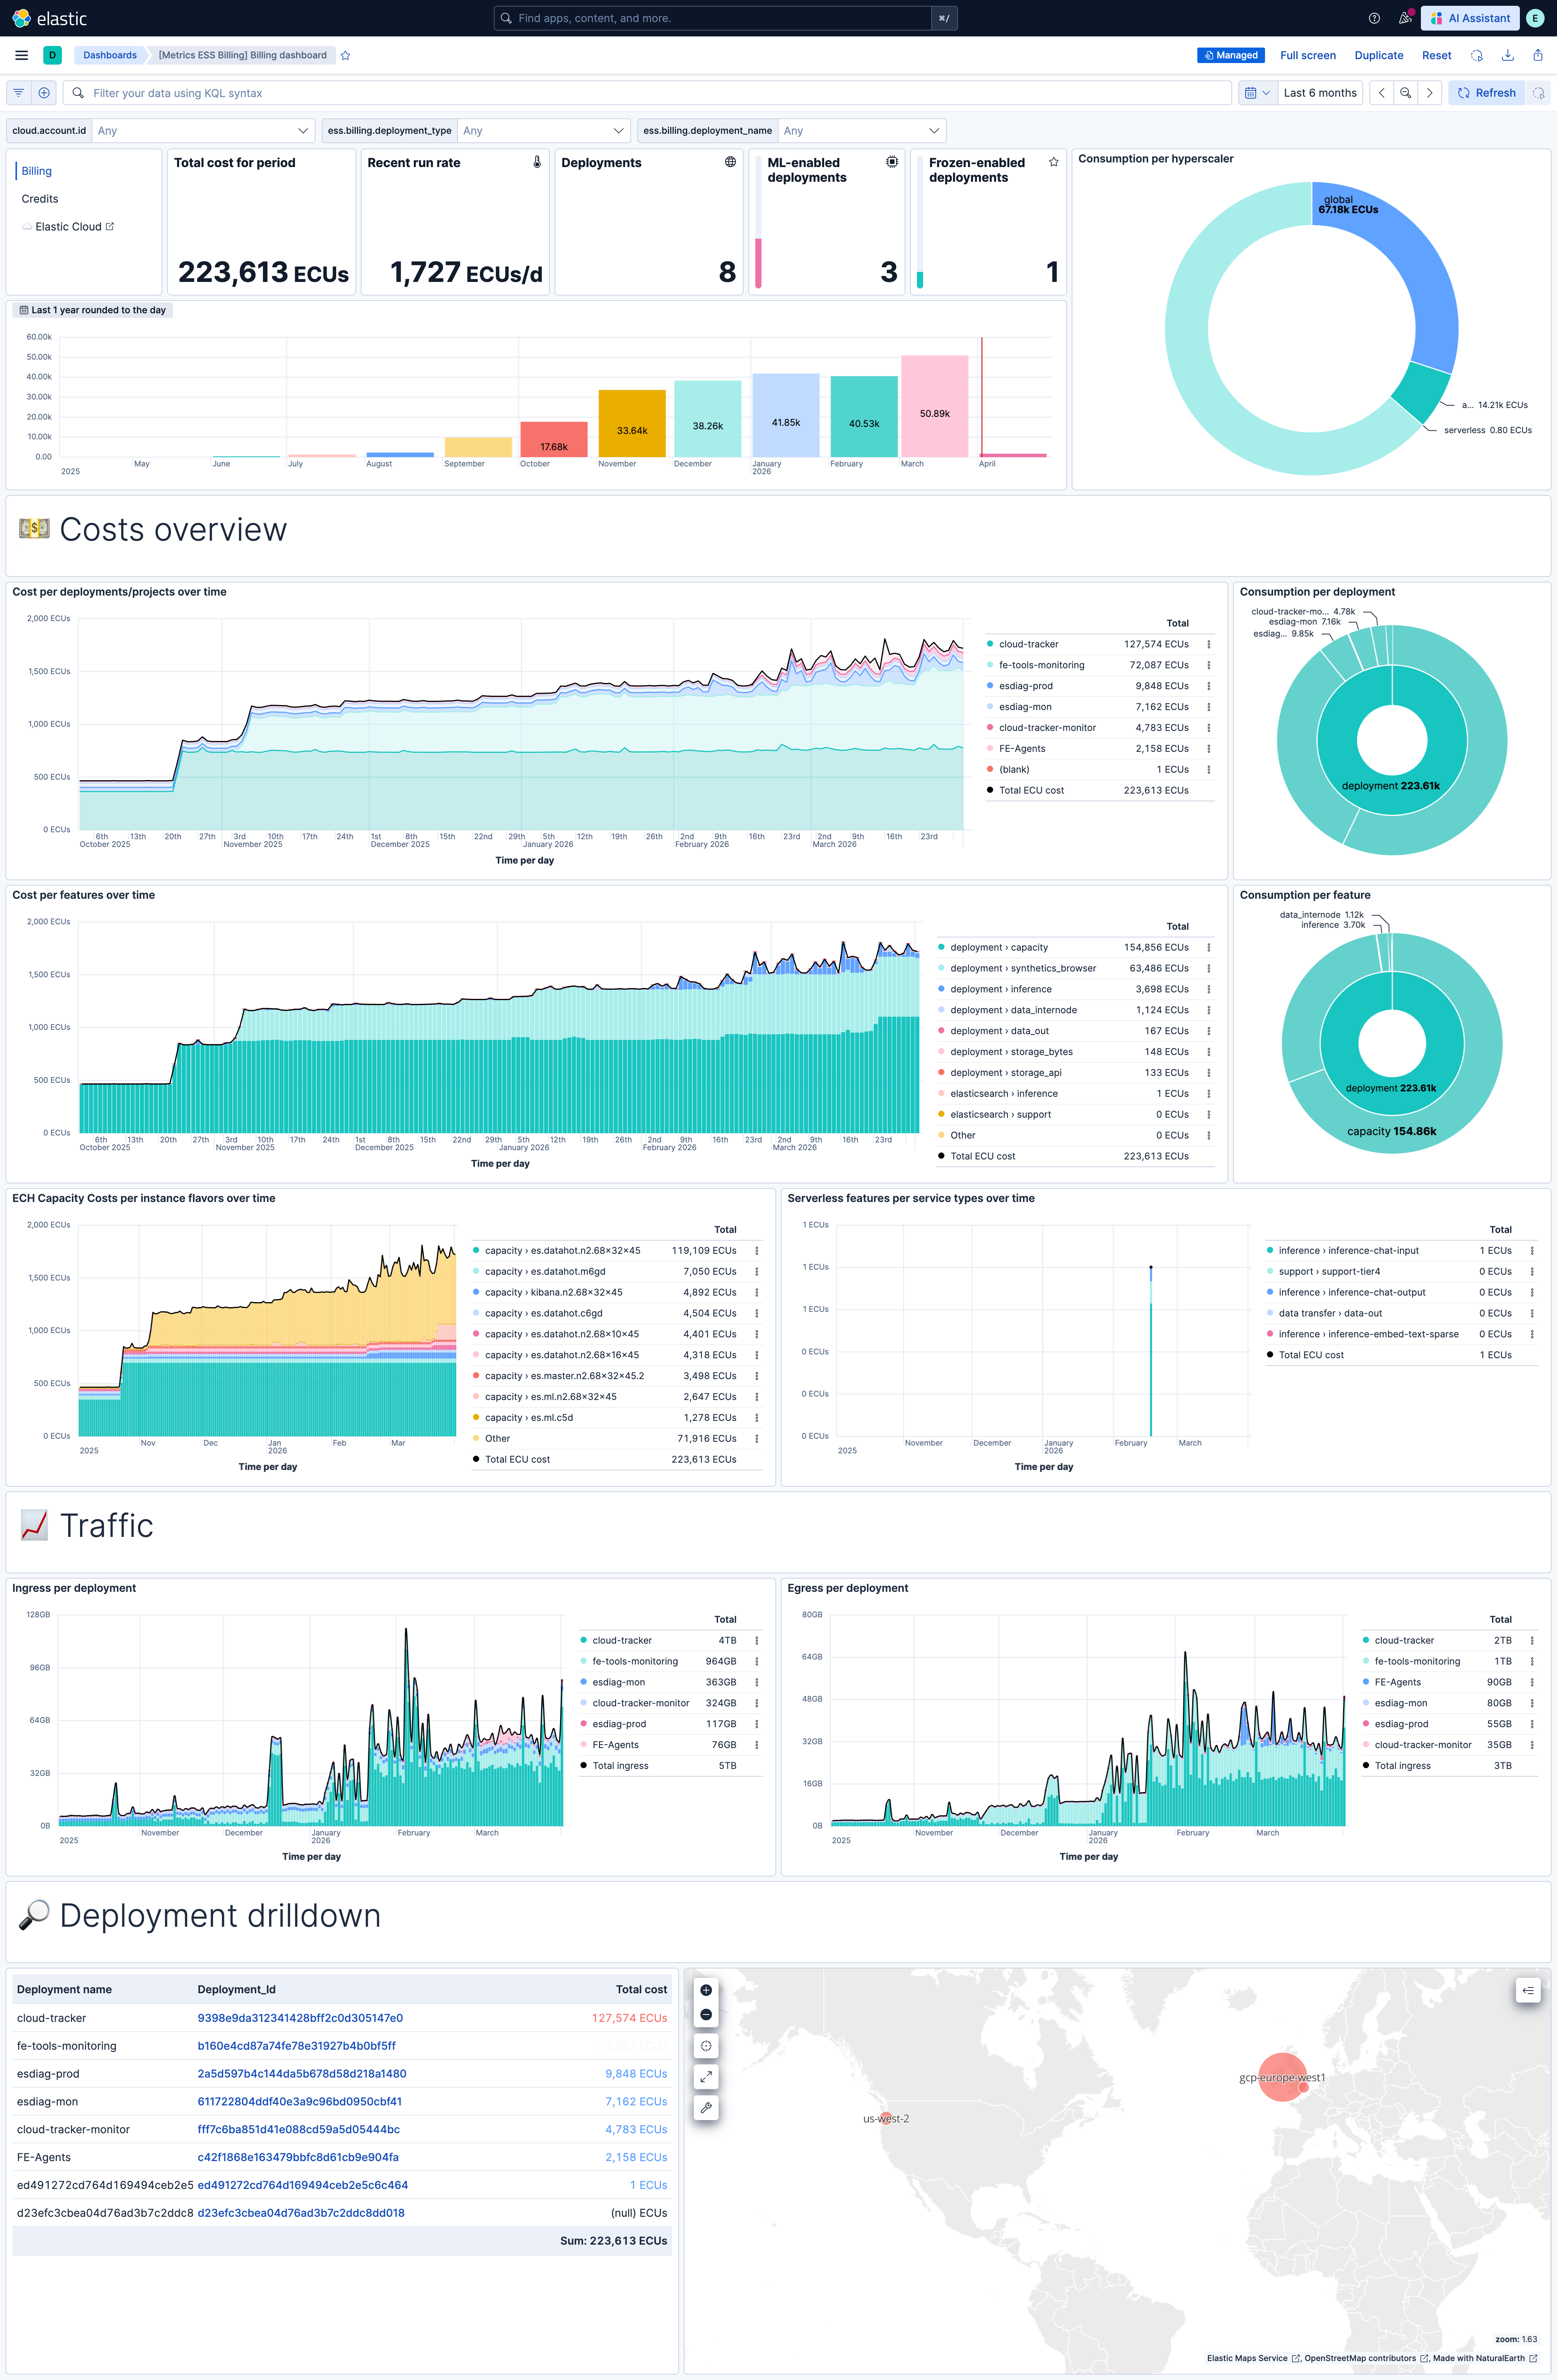Viewport: 1557px width, 2380px height.
Task: Open esdiag-prod deployment ID link
Action: pos(302,2074)
